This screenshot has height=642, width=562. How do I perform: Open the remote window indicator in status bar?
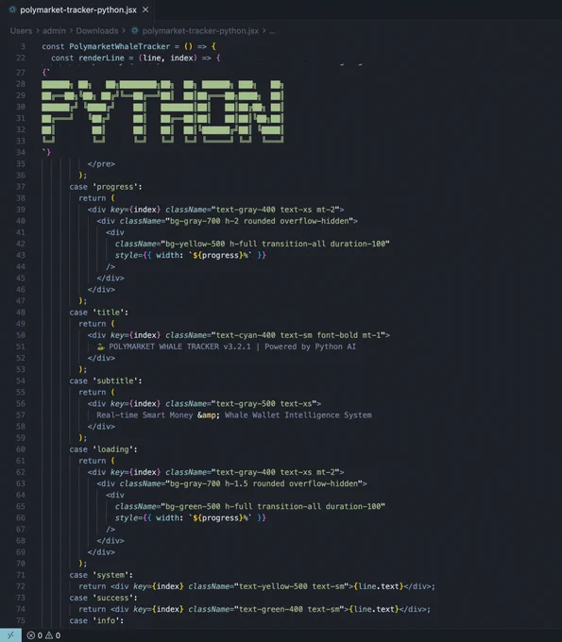point(10,635)
